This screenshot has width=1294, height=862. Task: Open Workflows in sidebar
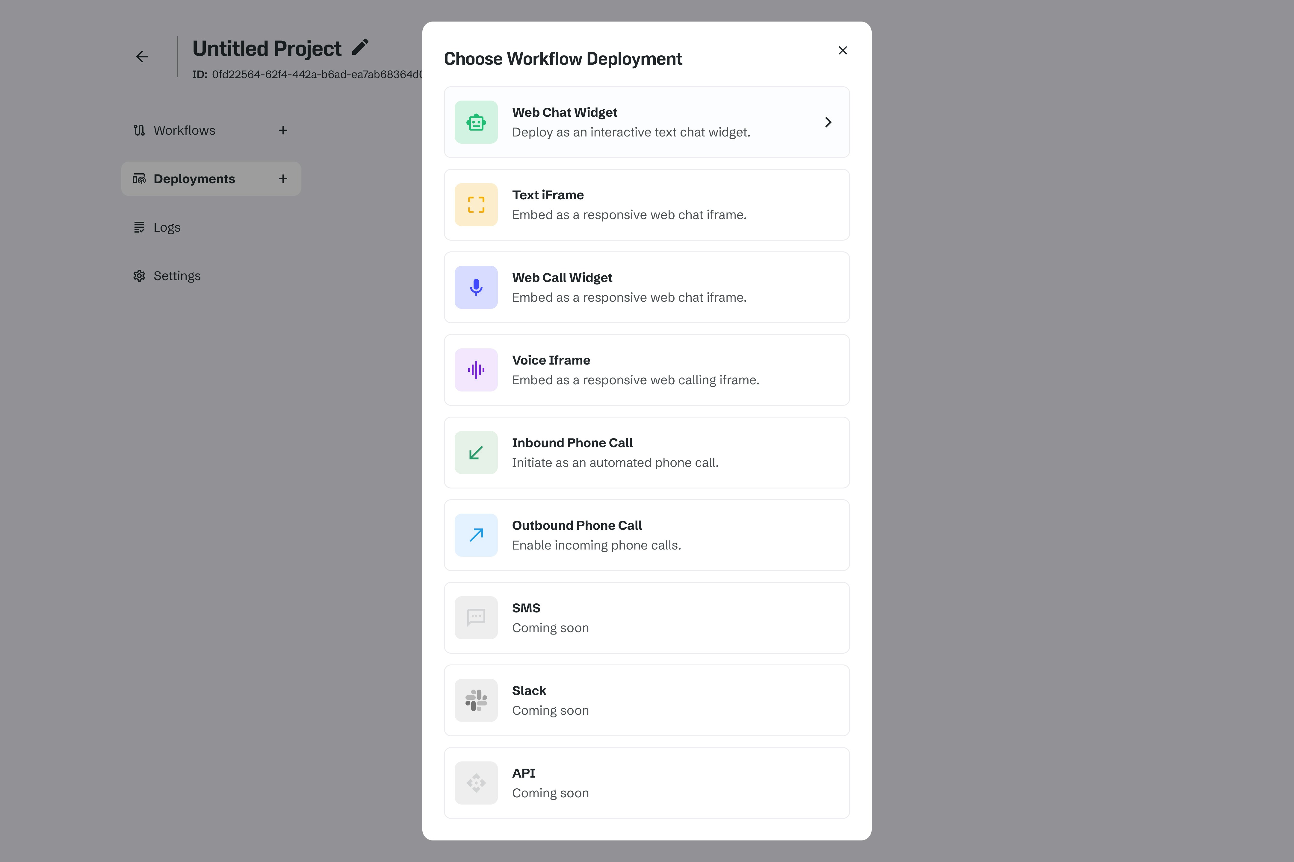(x=184, y=130)
